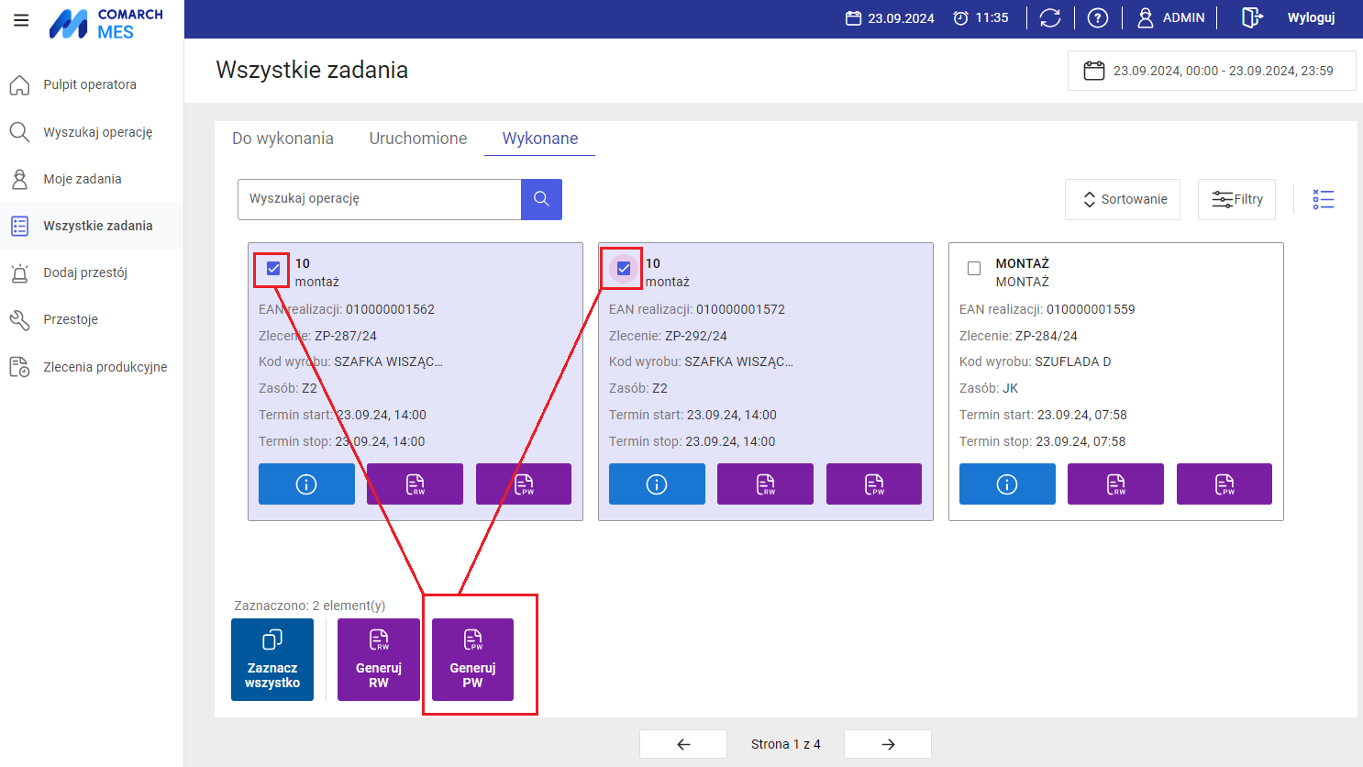Viewport: 1363px width, 767px height.
Task: Click Kod wyrobu SZUFLADA D text
Action: click(1035, 361)
